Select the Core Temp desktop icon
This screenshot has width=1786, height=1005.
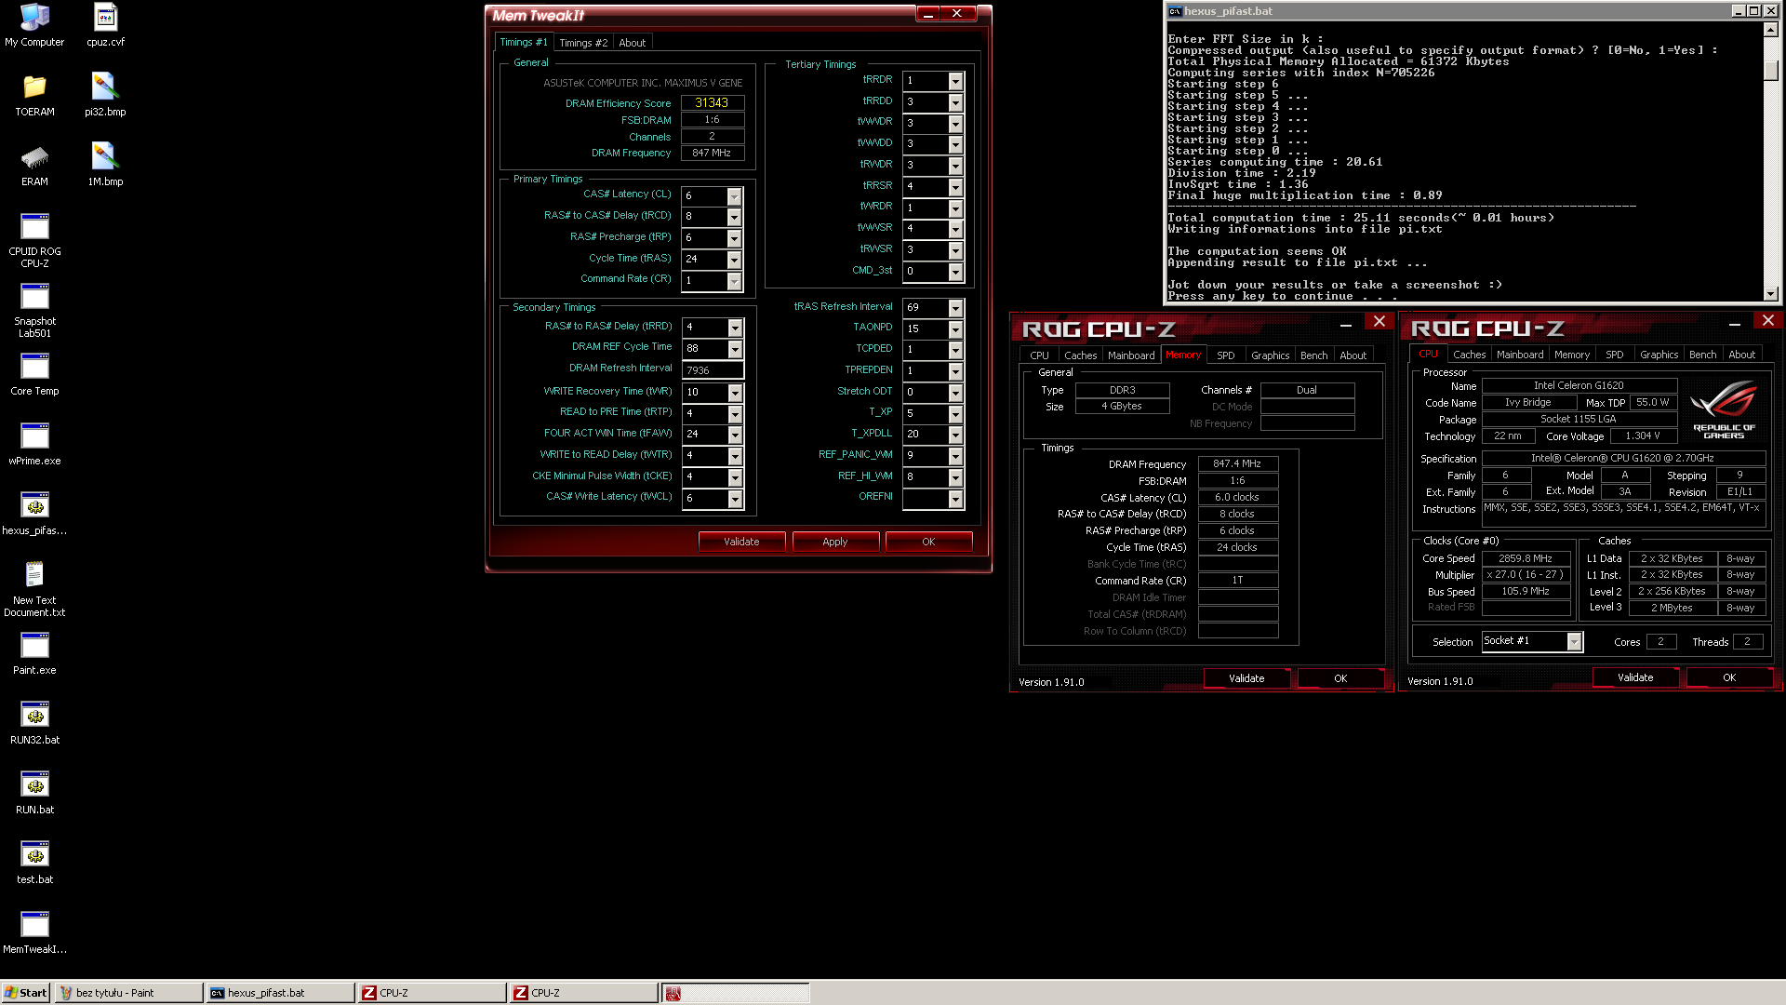(34, 374)
